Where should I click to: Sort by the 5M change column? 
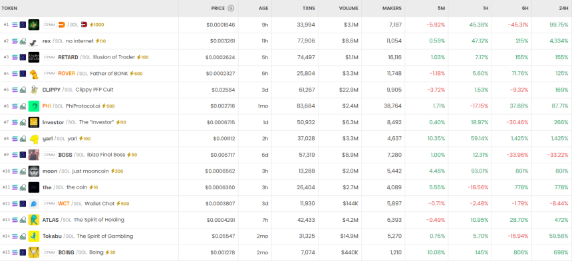click(x=441, y=8)
